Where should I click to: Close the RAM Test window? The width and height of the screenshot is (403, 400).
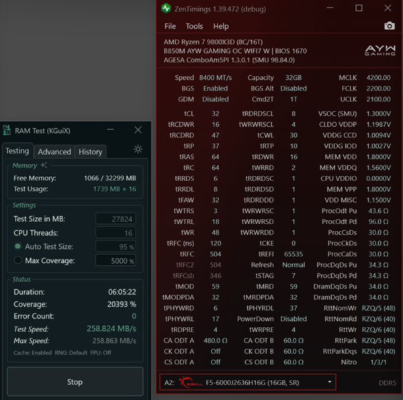[138, 130]
